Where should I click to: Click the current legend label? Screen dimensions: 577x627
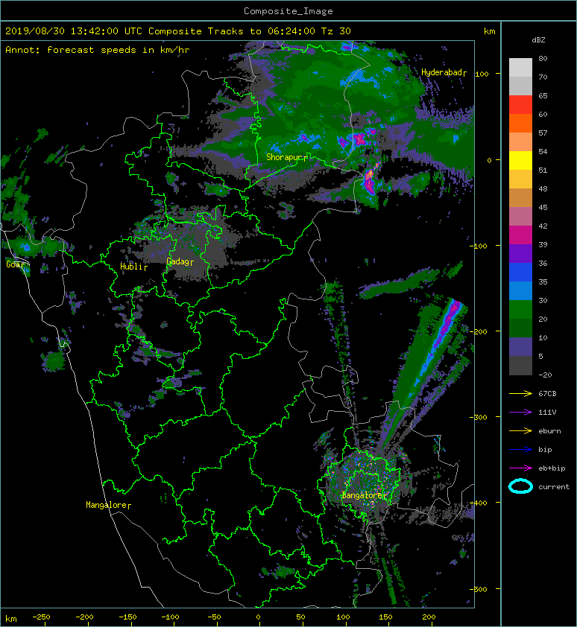tap(554, 487)
